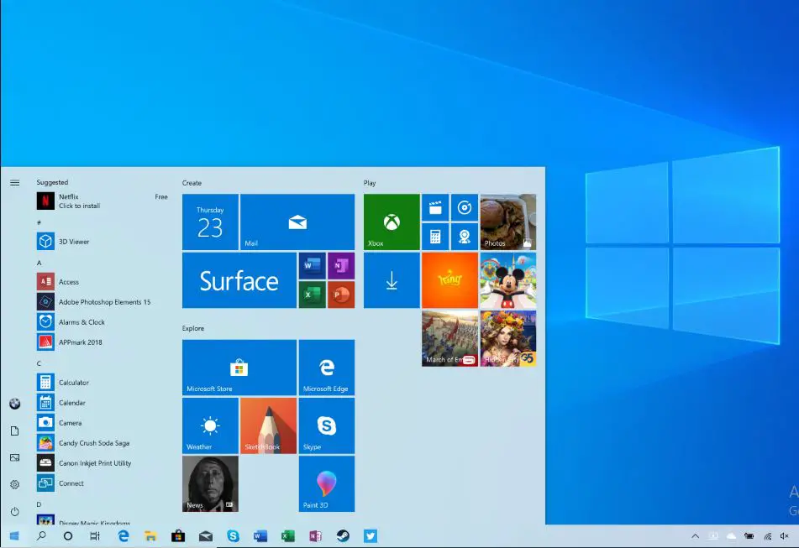Click the Windows Start button on taskbar

pyautogui.click(x=14, y=535)
